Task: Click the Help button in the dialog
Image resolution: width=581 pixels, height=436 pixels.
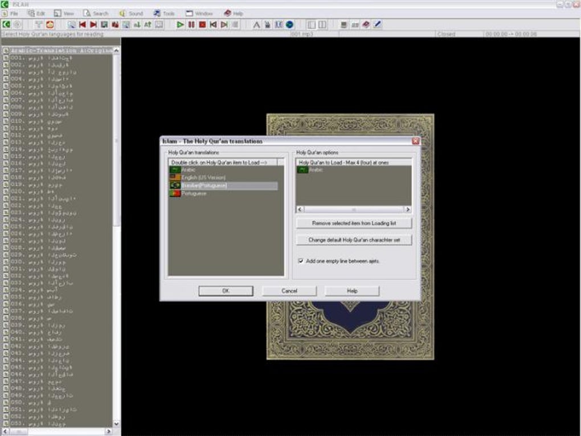Action: [352, 291]
